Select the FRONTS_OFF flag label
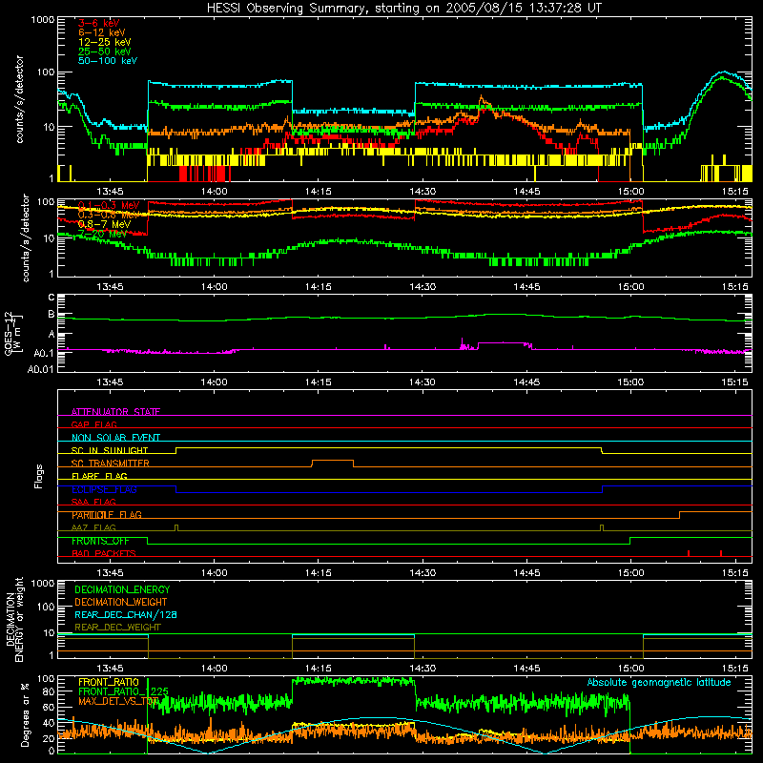763x763 pixels. click(x=100, y=541)
